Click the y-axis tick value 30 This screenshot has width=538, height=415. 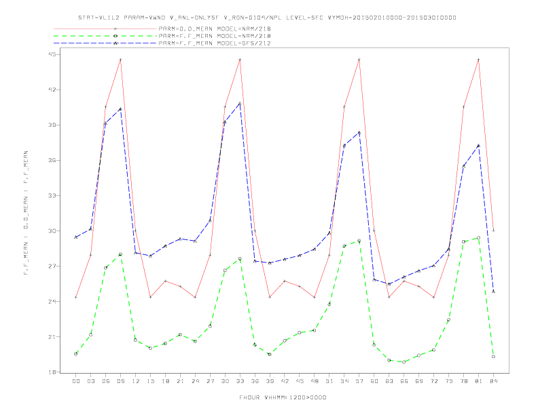(x=53, y=231)
